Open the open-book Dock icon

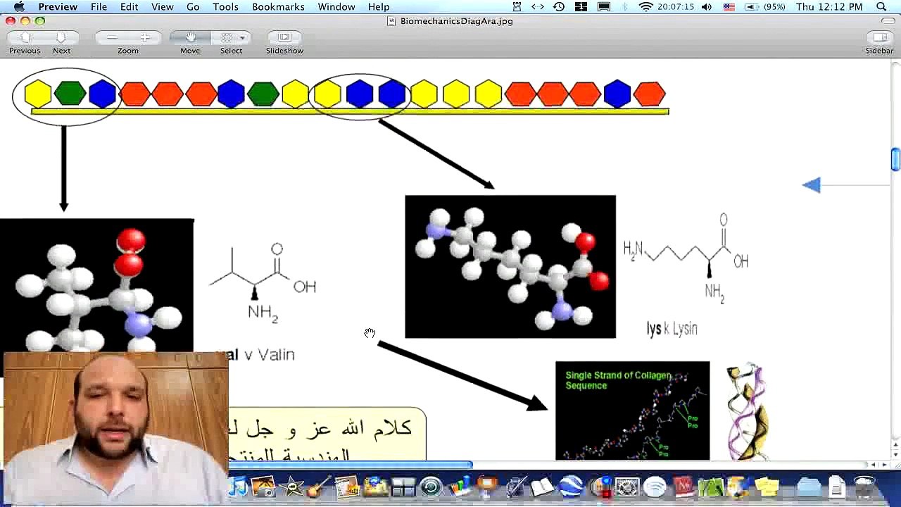[x=543, y=487]
